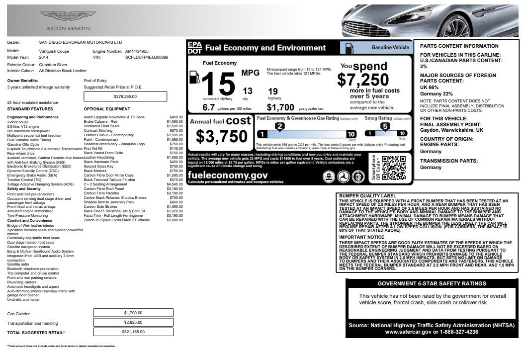Click the engine number AM11/34955
Image resolution: width=525 pixels, height=358 pixels.
137,51
